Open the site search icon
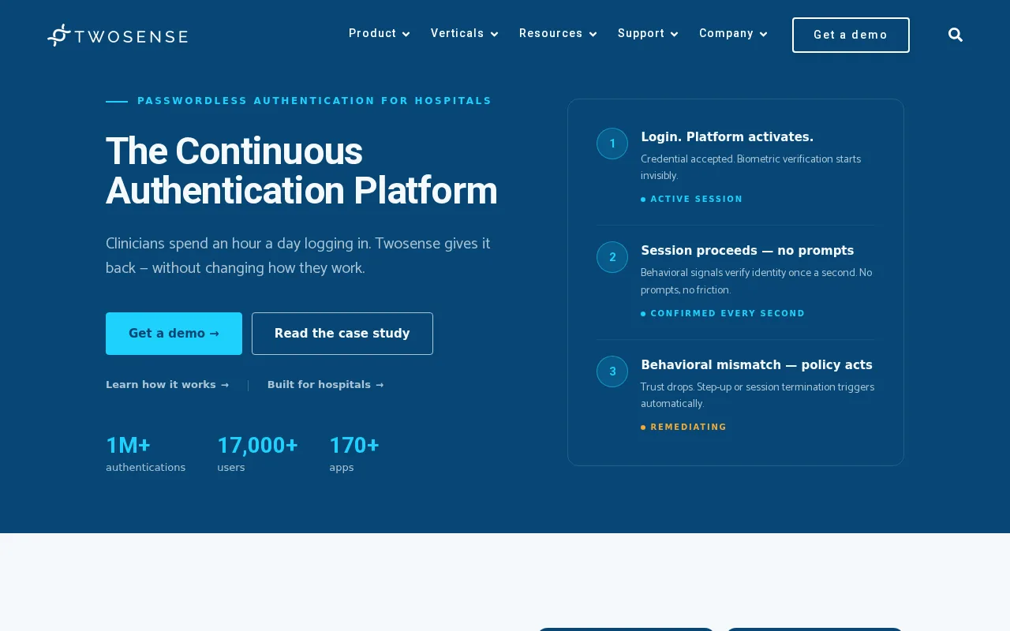The image size is (1010, 631). (x=956, y=35)
